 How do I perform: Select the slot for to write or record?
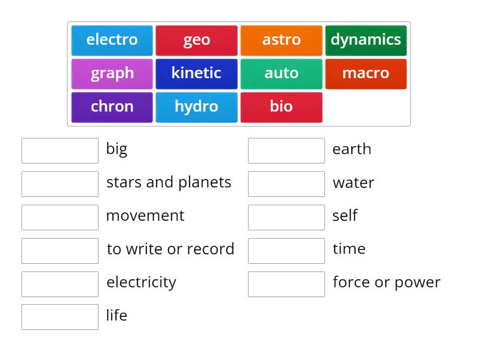coord(60,251)
